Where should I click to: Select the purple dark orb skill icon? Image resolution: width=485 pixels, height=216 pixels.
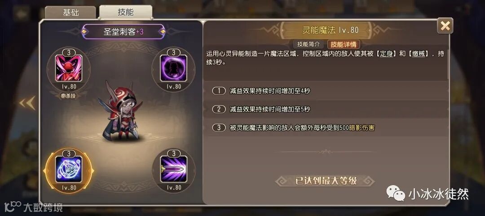coord(173,68)
